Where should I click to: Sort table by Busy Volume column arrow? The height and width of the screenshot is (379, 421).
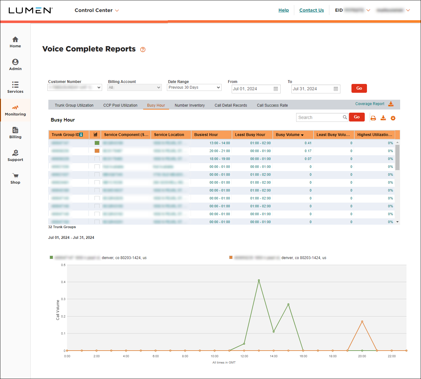(x=302, y=134)
